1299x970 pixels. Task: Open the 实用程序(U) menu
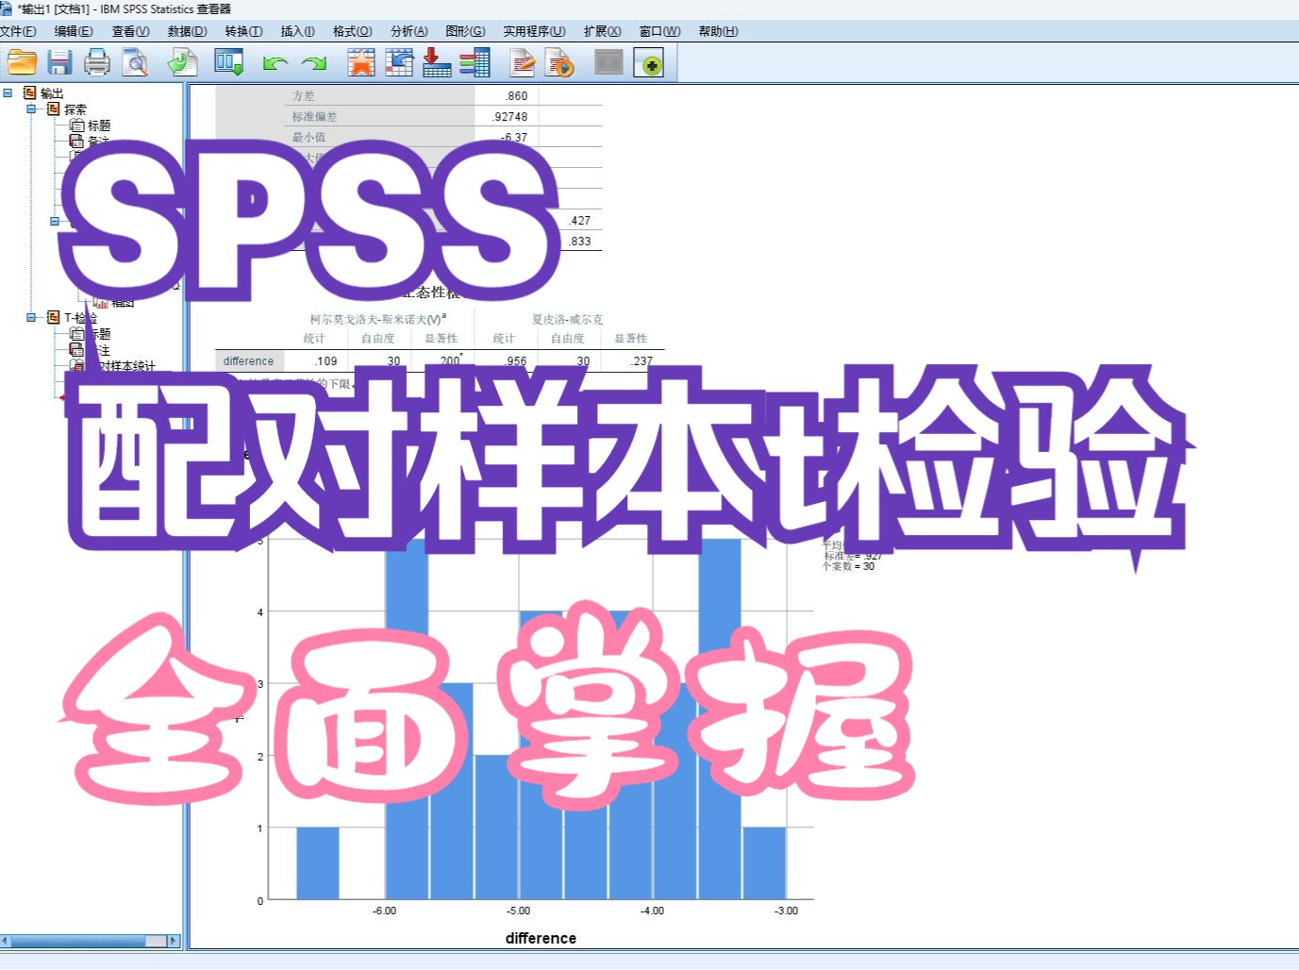[x=534, y=31]
